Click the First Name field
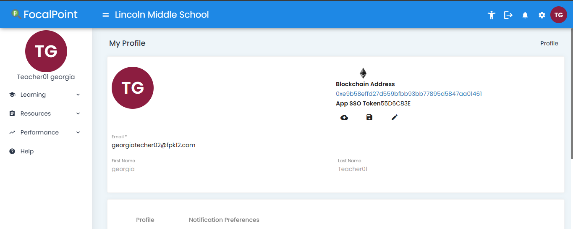The image size is (573, 229). point(222,169)
